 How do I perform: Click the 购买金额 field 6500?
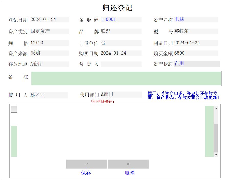click(x=196, y=53)
